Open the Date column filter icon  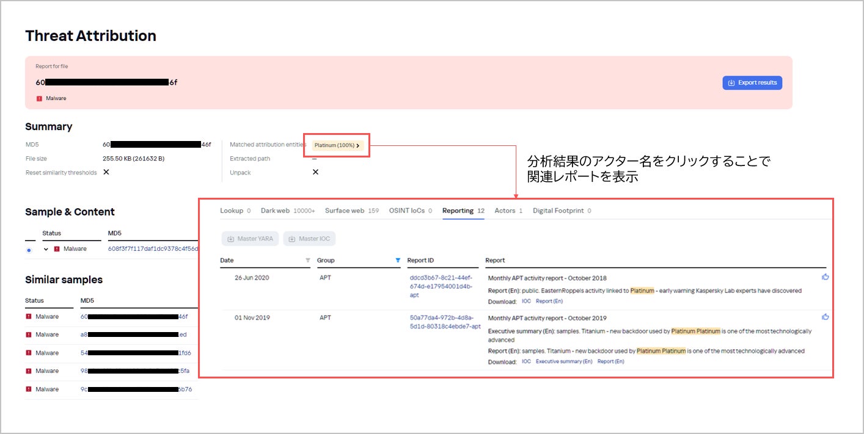click(308, 260)
